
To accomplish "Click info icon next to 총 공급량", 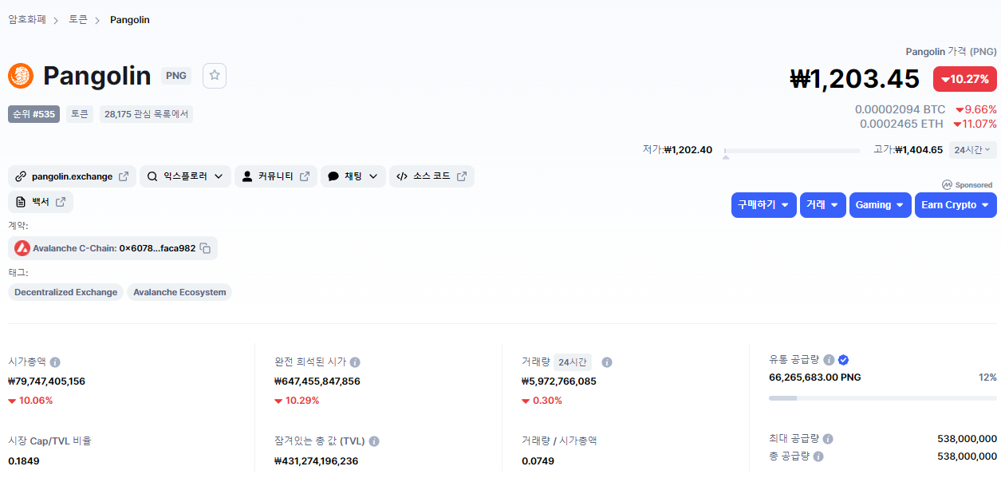I will pyautogui.click(x=818, y=456).
